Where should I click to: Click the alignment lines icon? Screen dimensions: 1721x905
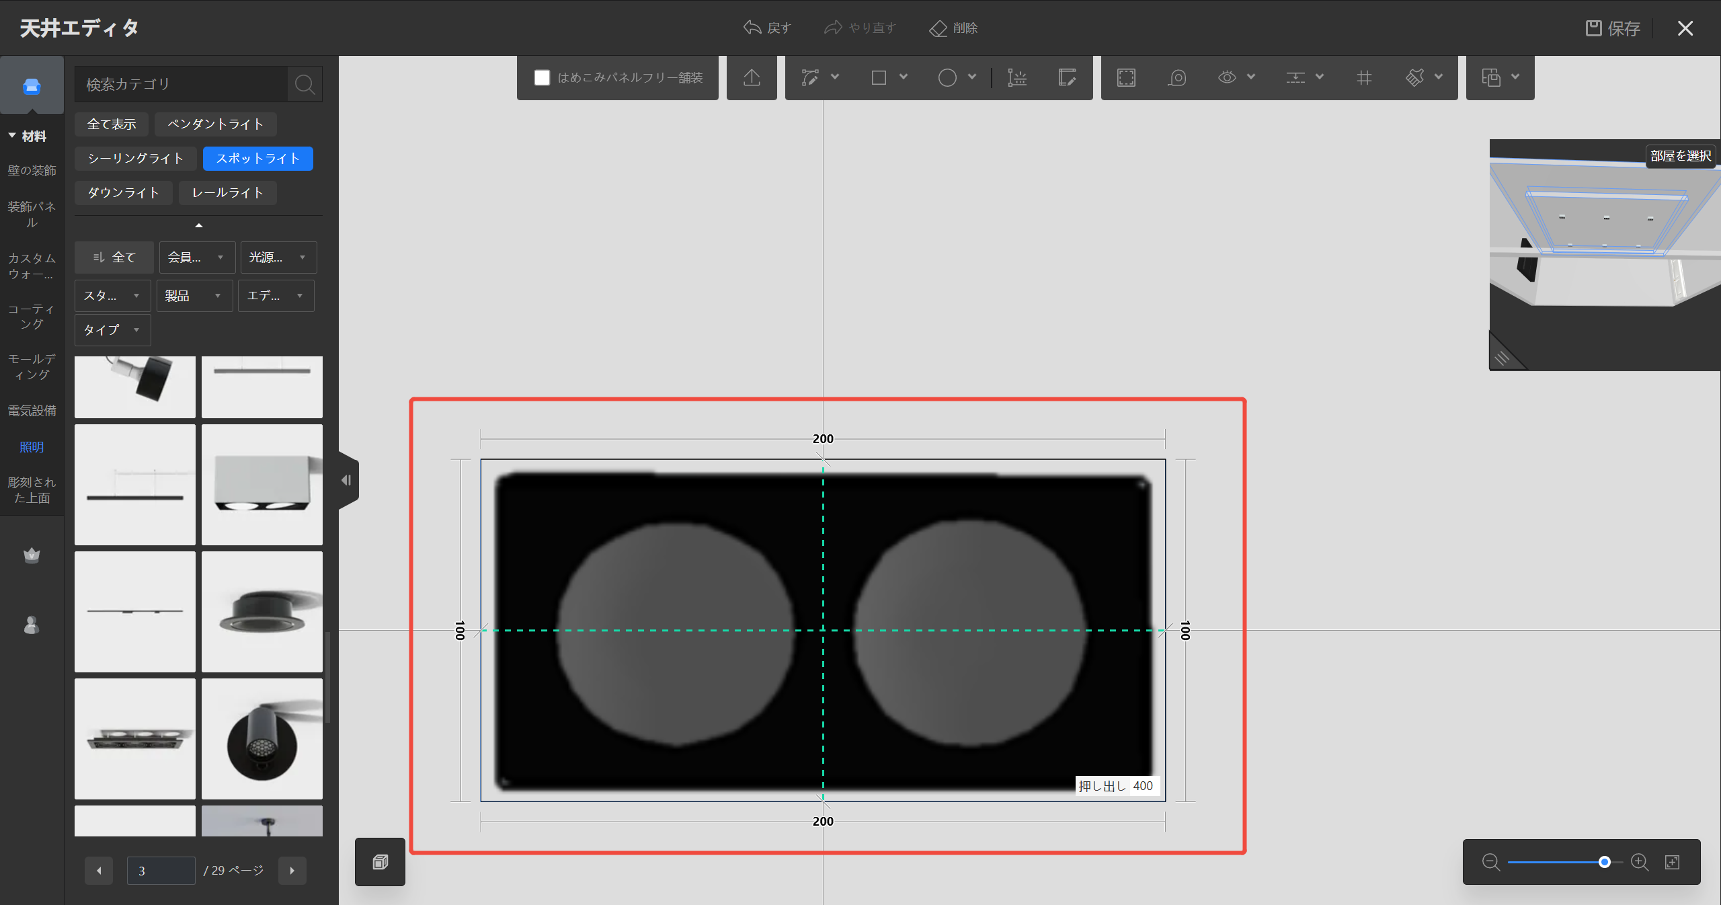[x=1295, y=78]
